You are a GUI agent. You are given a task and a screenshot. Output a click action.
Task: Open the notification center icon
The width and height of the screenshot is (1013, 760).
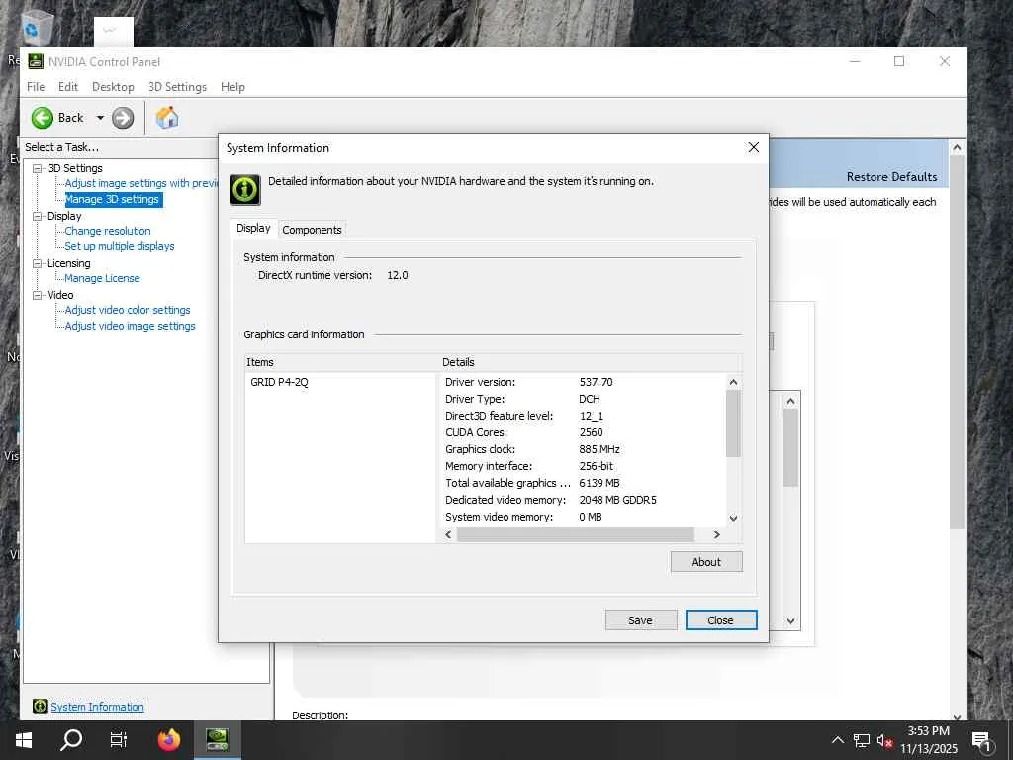point(982,740)
